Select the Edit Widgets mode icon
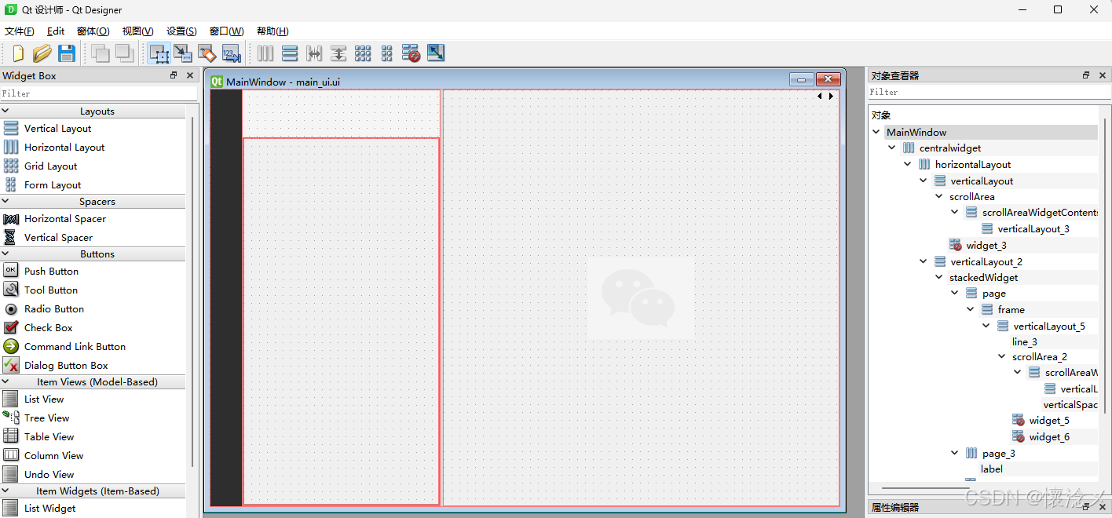Screen dimensions: 1112x518 click(x=159, y=53)
